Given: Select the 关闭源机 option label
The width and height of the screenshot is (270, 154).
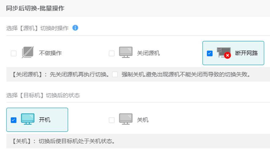Looking at the screenshot, I should point(148,53).
